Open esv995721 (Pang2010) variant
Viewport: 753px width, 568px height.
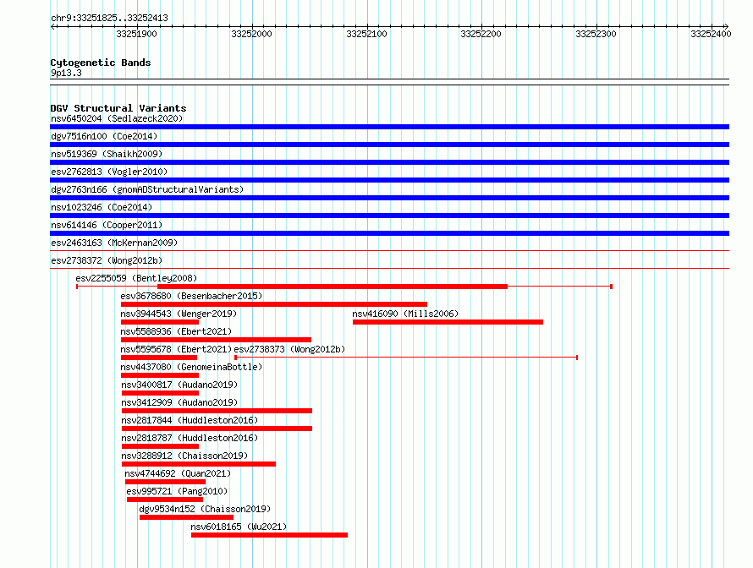coord(177,491)
